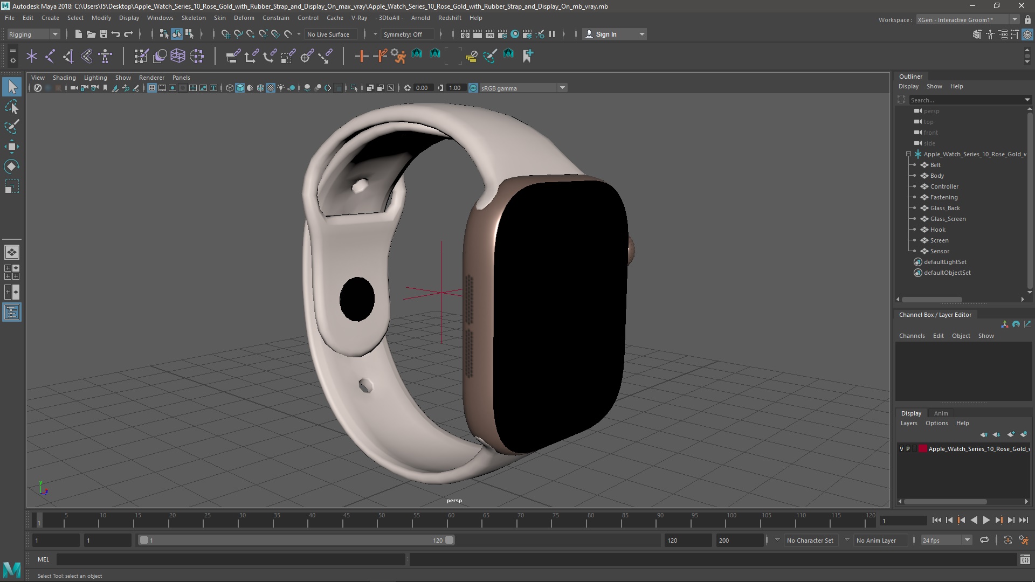
Task: Toggle layer visibility V box
Action: (x=901, y=449)
